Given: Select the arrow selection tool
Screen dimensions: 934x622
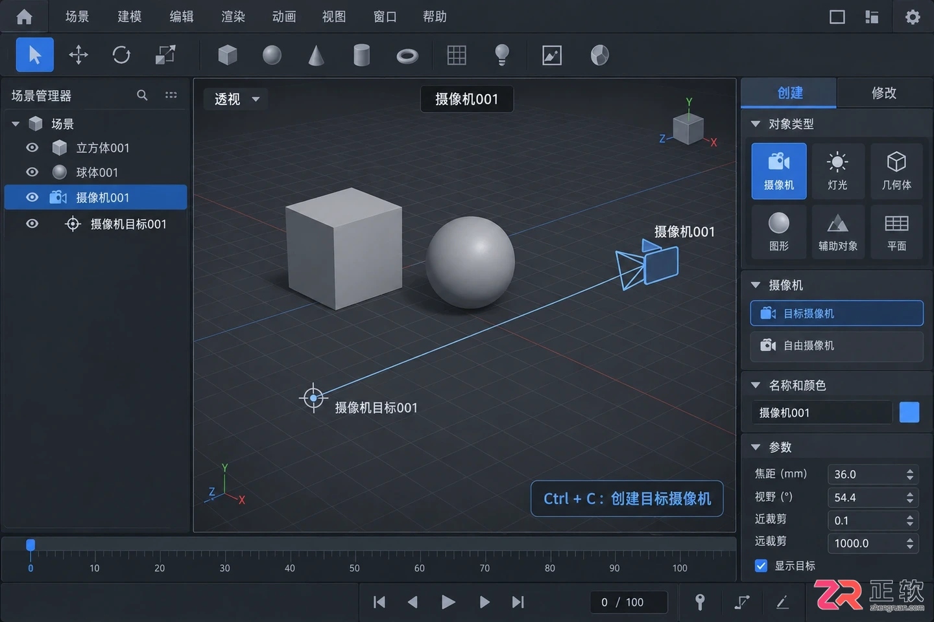Looking at the screenshot, I should tap(35, 55).
